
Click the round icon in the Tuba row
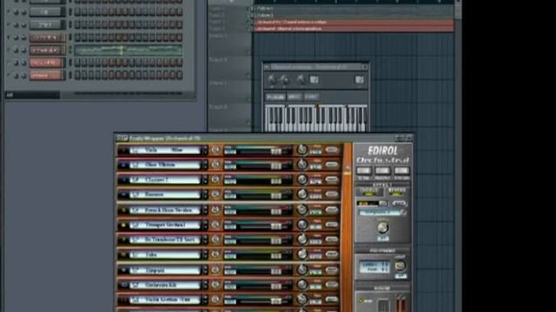pos(215,254)
